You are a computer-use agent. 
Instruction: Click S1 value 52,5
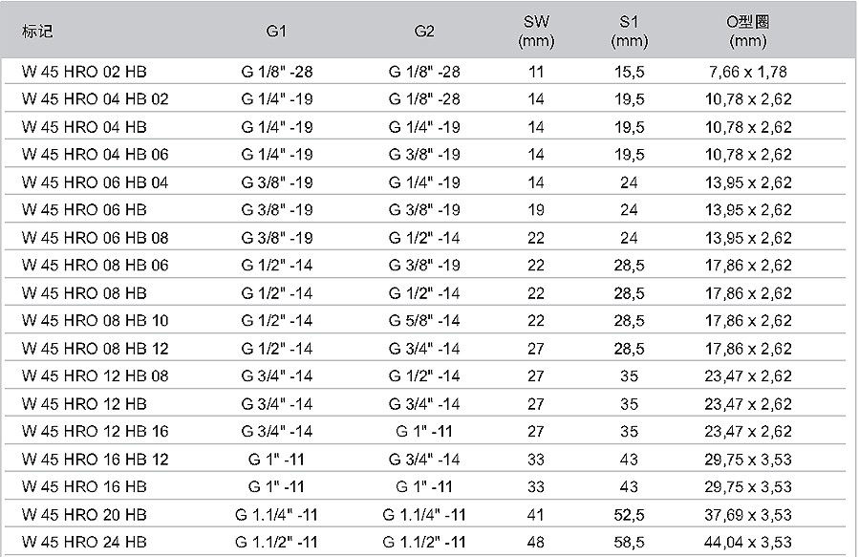coord(629,514)
